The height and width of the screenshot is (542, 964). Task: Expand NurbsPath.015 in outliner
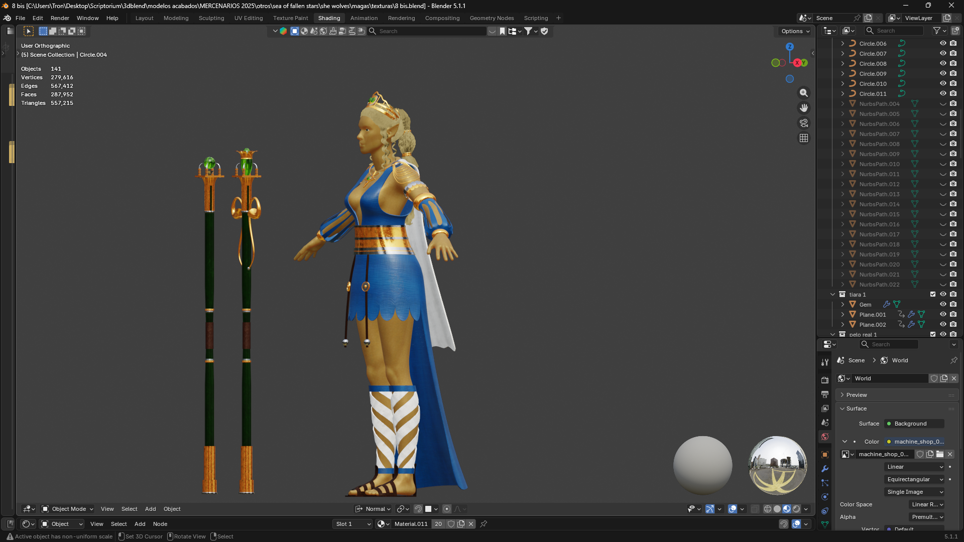842,214
